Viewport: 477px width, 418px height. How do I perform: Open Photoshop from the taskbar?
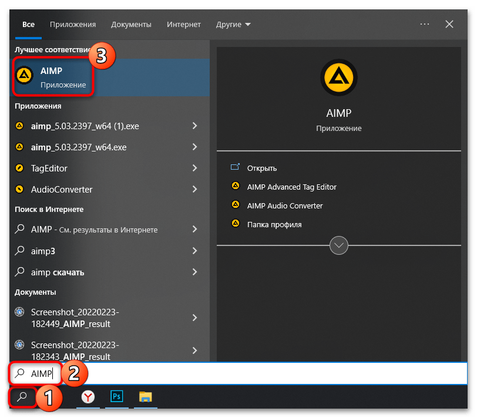pyautogui.click(x=116, y=397)
